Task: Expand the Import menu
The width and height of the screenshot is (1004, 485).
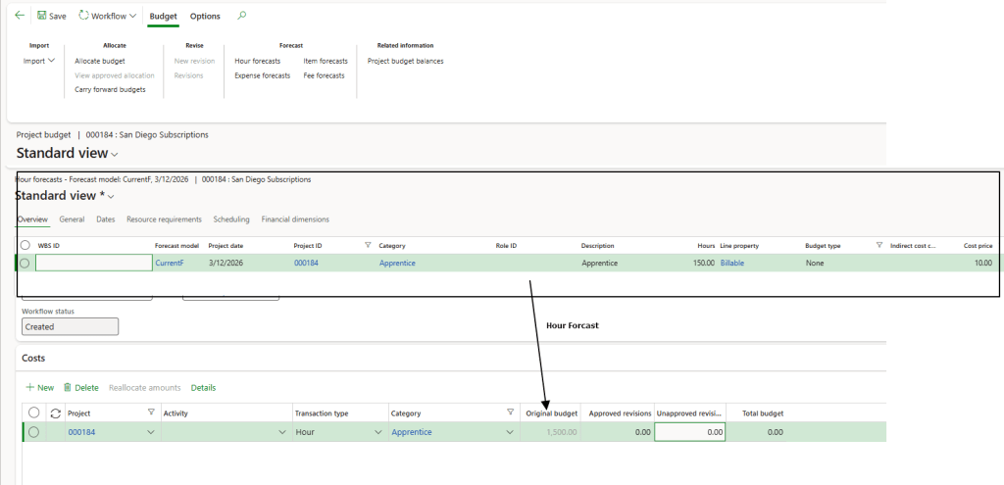Action: click(x=39, y=61)
